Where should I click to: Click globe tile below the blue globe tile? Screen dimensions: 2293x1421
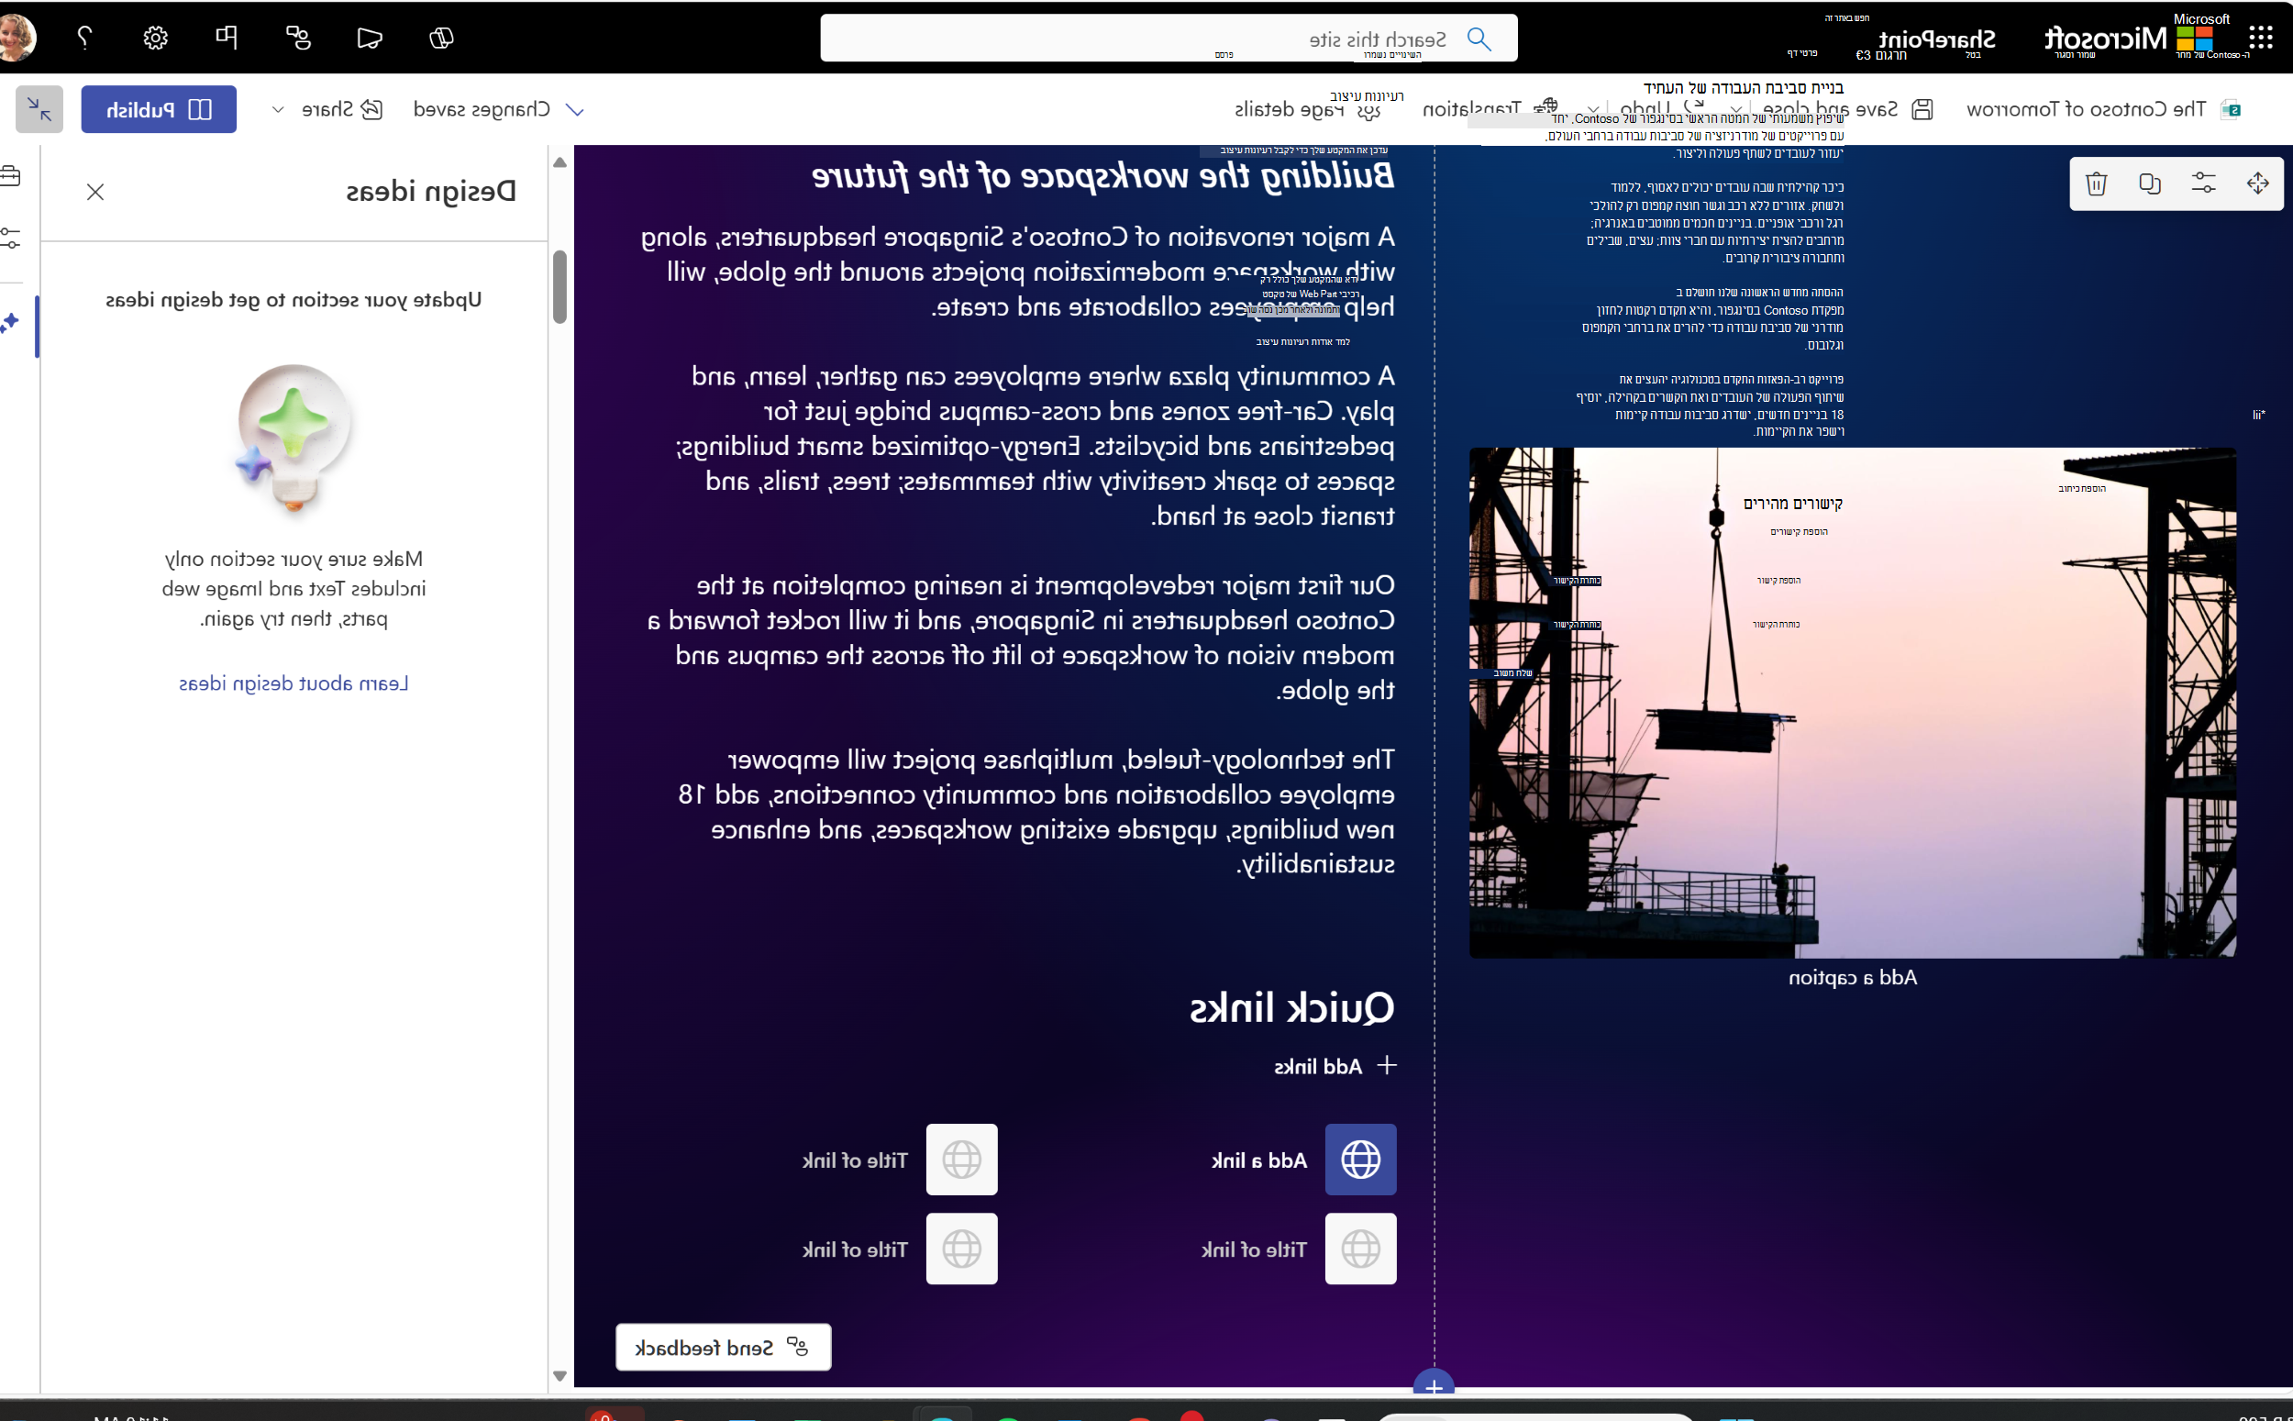[x=1360, y=1248]
